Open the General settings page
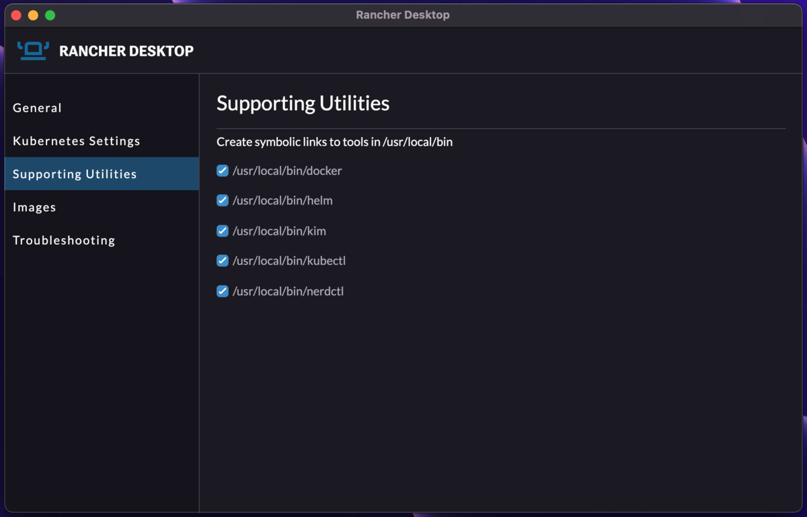 click(x=37, y=108)
